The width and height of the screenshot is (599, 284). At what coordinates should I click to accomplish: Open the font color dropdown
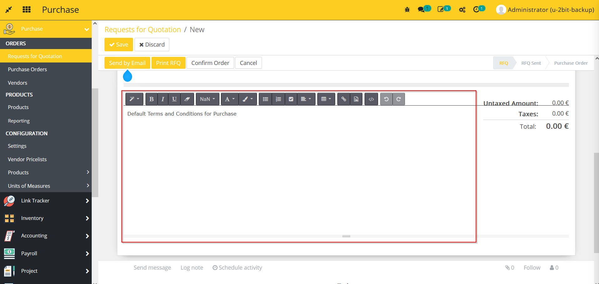tap(230, 99)
